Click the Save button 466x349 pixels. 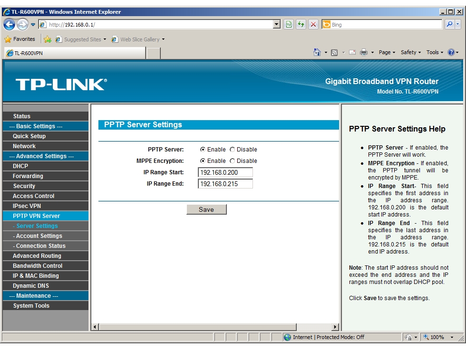(206, 209)
